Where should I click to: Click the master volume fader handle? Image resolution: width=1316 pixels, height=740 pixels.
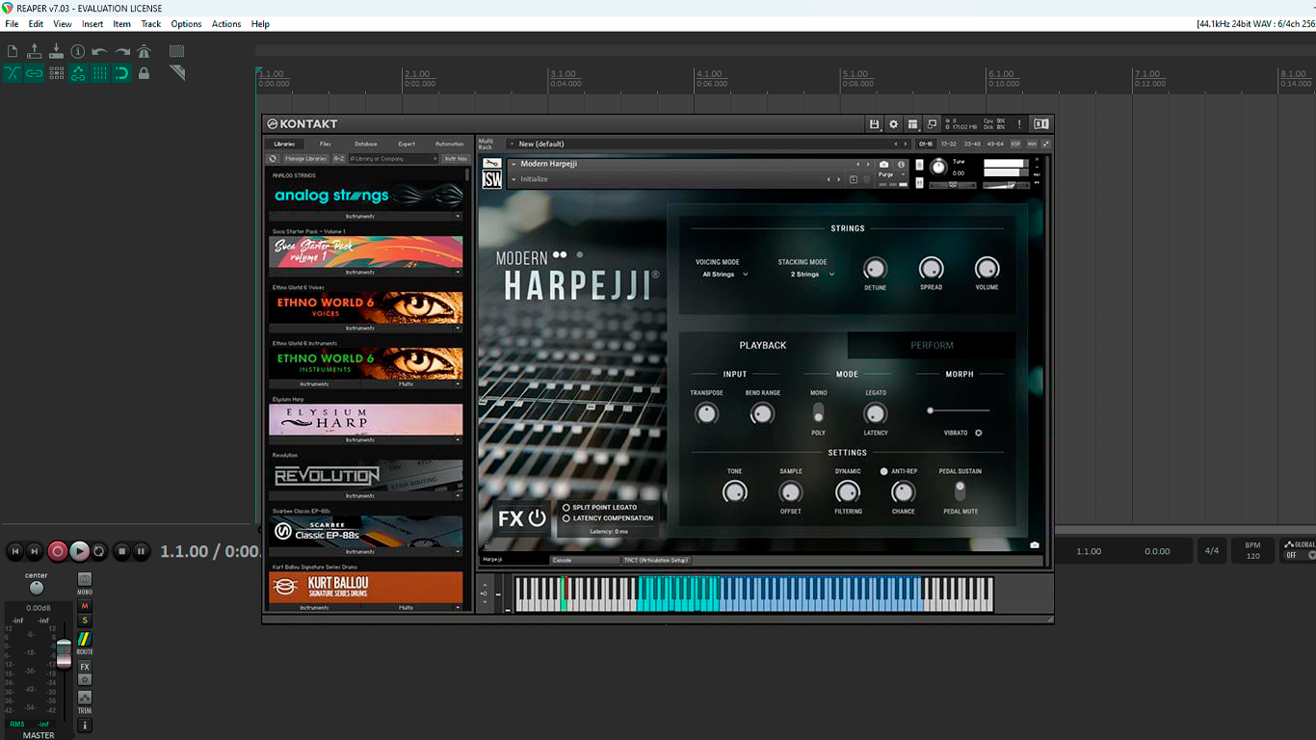[64, 652]
